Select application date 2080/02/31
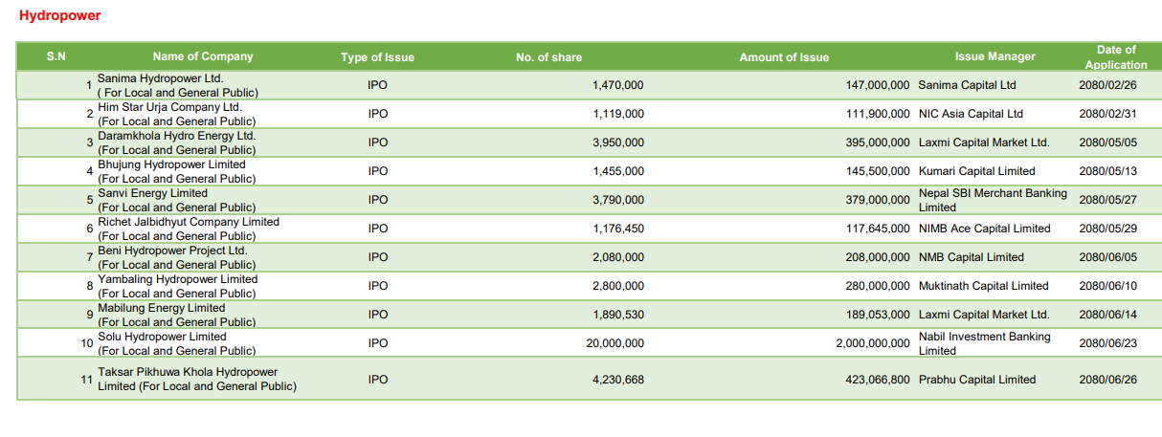Screen dimensions: 1162x437 (1107, 114)
